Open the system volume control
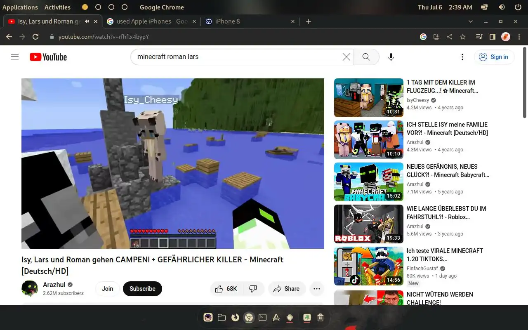528x330 pixels. 502,7
